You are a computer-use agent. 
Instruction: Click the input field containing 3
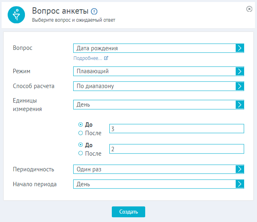pyautogui.click(x=177, y=129)
